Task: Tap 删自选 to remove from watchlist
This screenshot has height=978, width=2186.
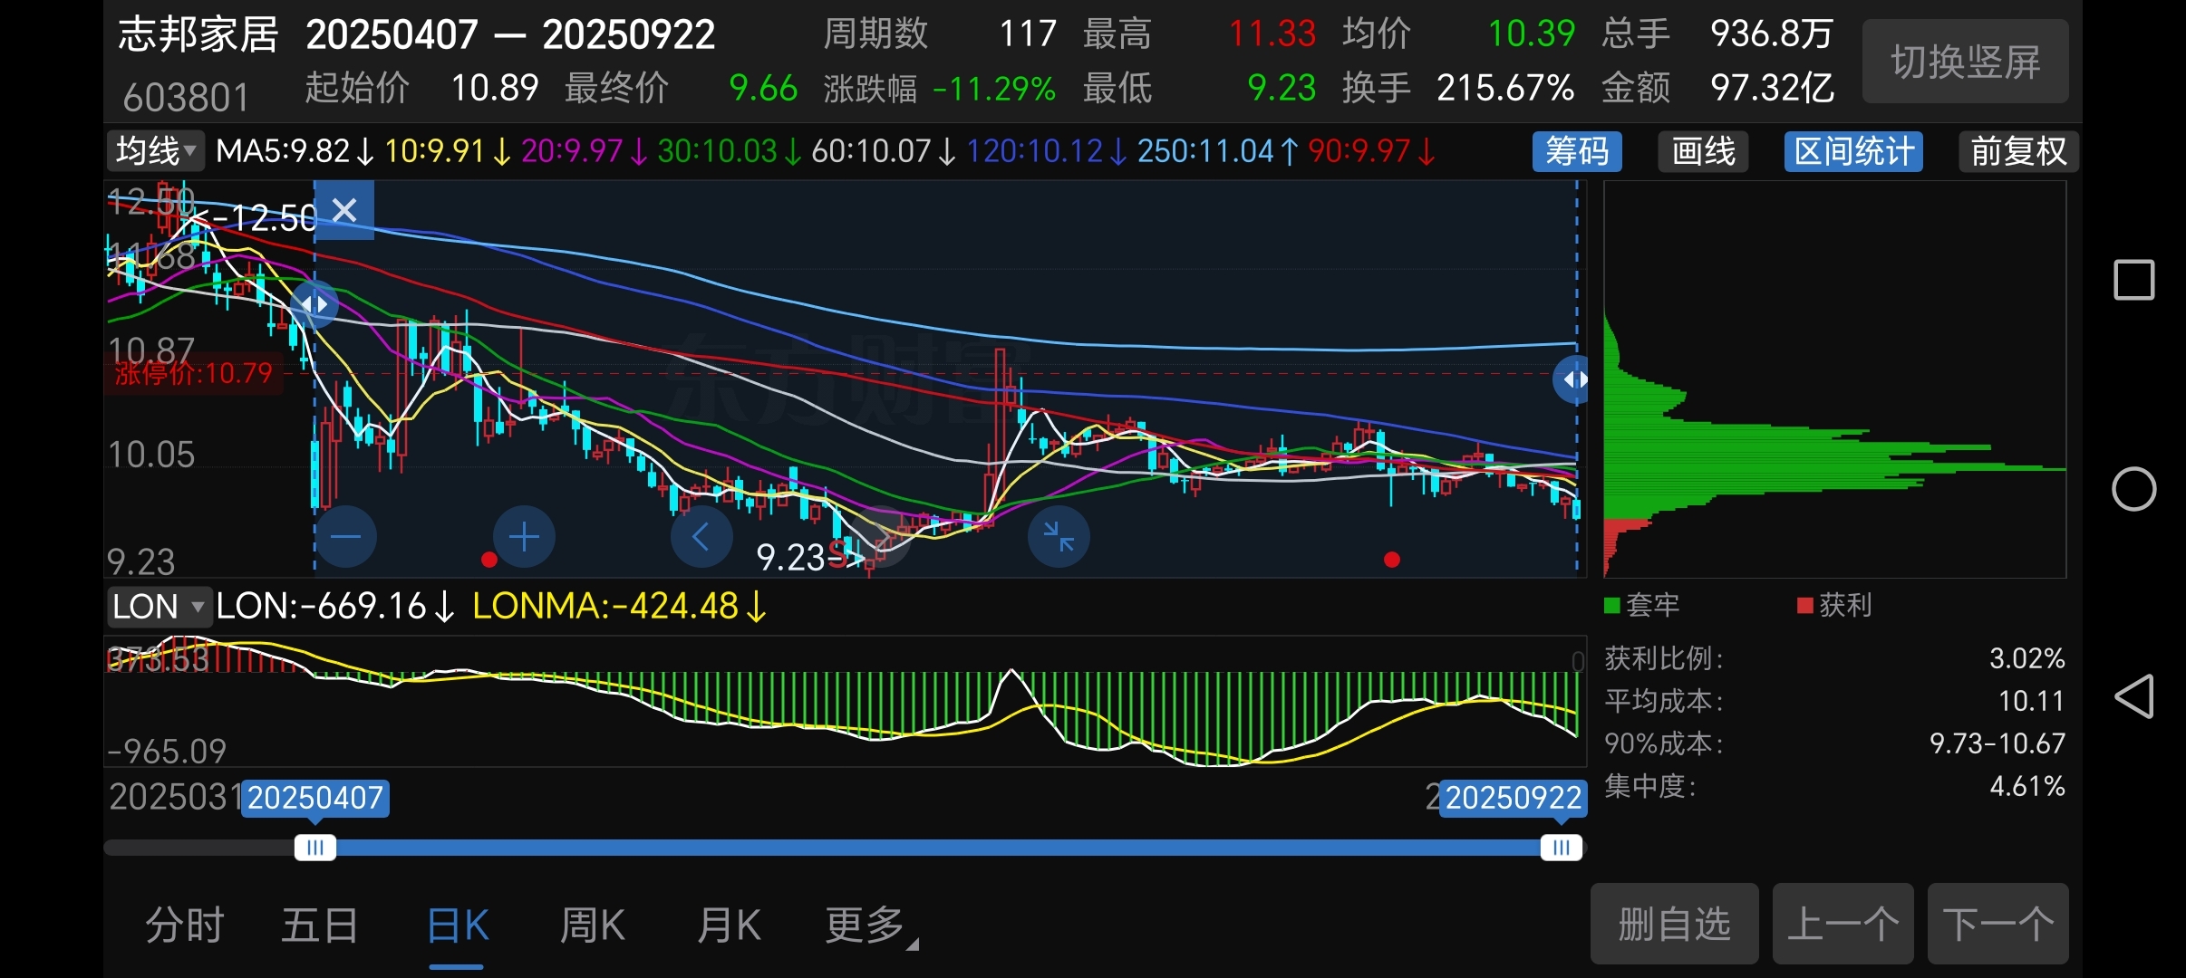Action: [x=1675, y=924]
